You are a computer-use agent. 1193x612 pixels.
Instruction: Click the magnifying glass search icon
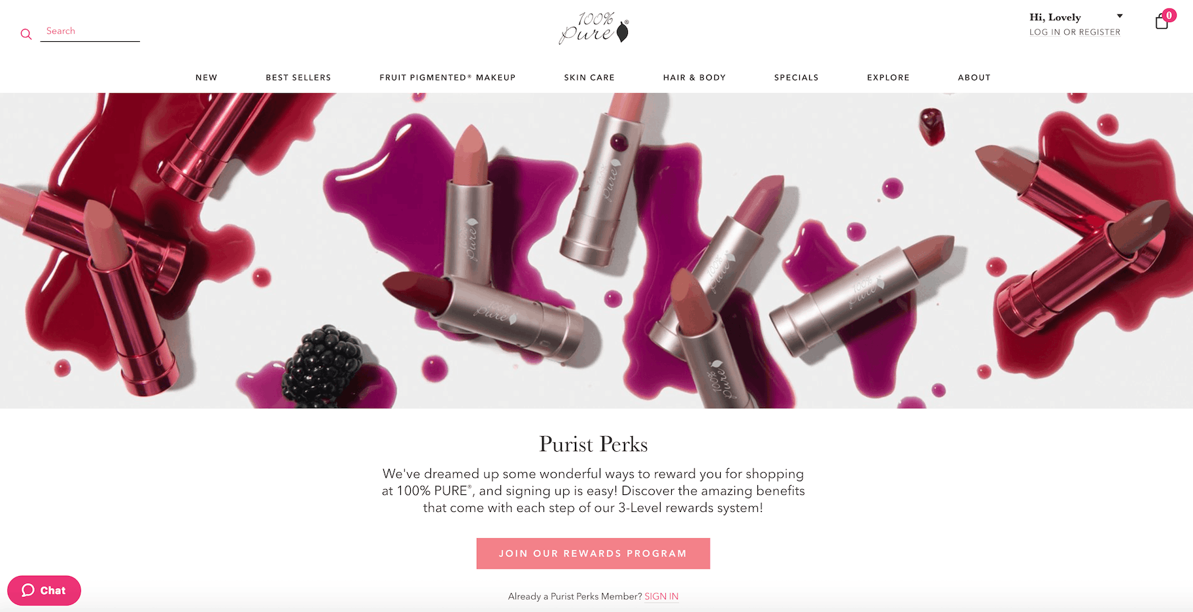click(26, 34)
